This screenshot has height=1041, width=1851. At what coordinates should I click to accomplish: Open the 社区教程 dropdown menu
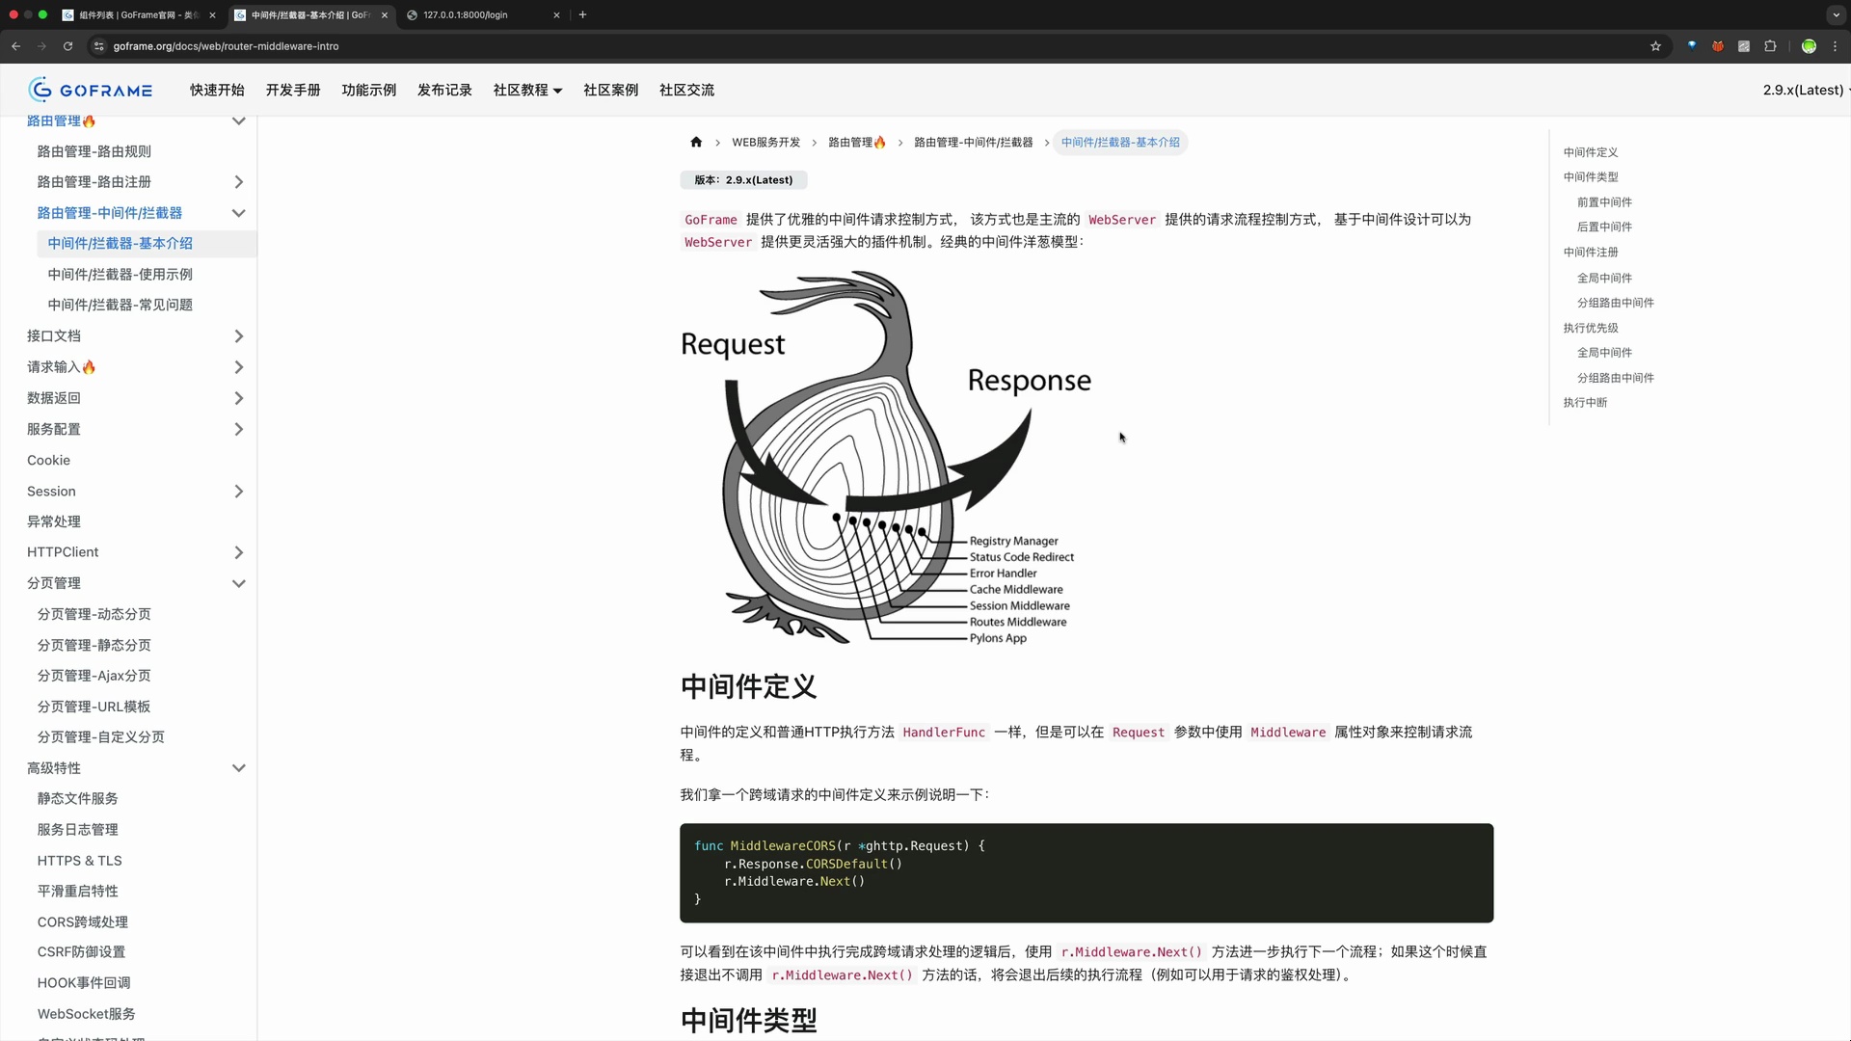pos(527,90)
